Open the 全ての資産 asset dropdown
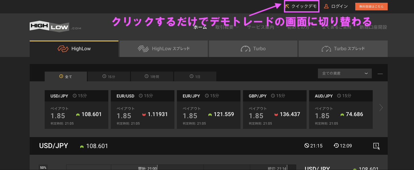414x170 pixels. 345,73
